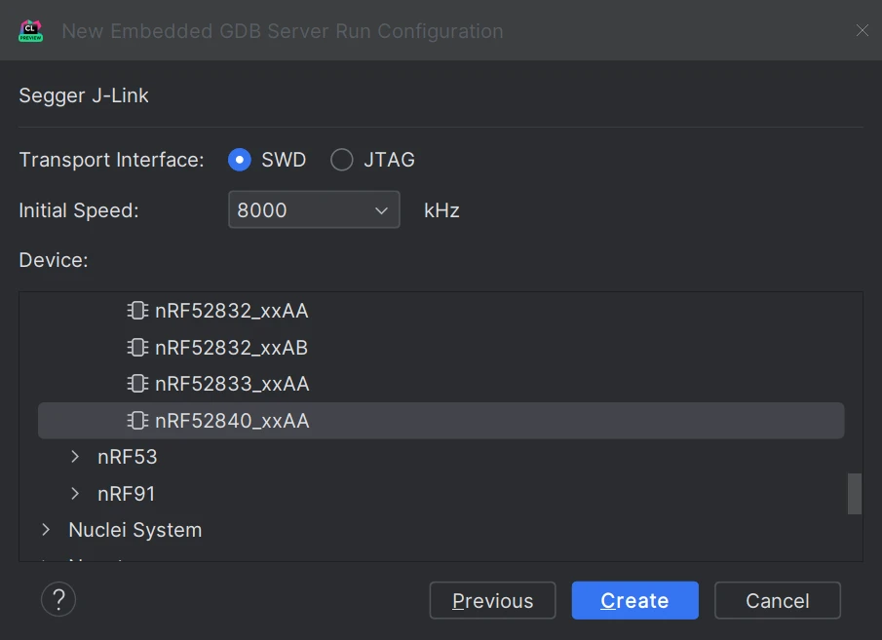Expand the Nuclei System vendor node
Screen dimensions: 882x640
(x=46, y=530)
